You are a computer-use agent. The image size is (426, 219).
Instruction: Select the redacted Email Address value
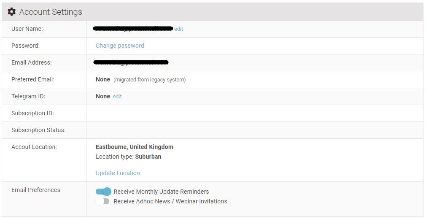pos(131,62)
